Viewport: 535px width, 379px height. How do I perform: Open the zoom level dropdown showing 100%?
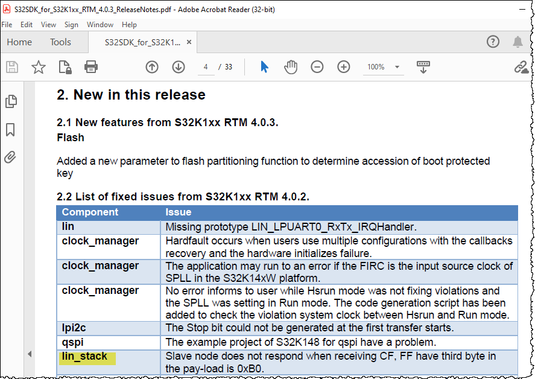(x=382, y=67)
